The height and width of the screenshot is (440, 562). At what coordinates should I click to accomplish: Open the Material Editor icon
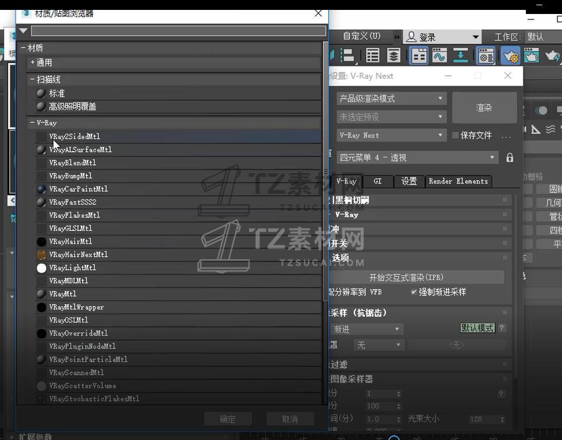[x=486, y=55]
